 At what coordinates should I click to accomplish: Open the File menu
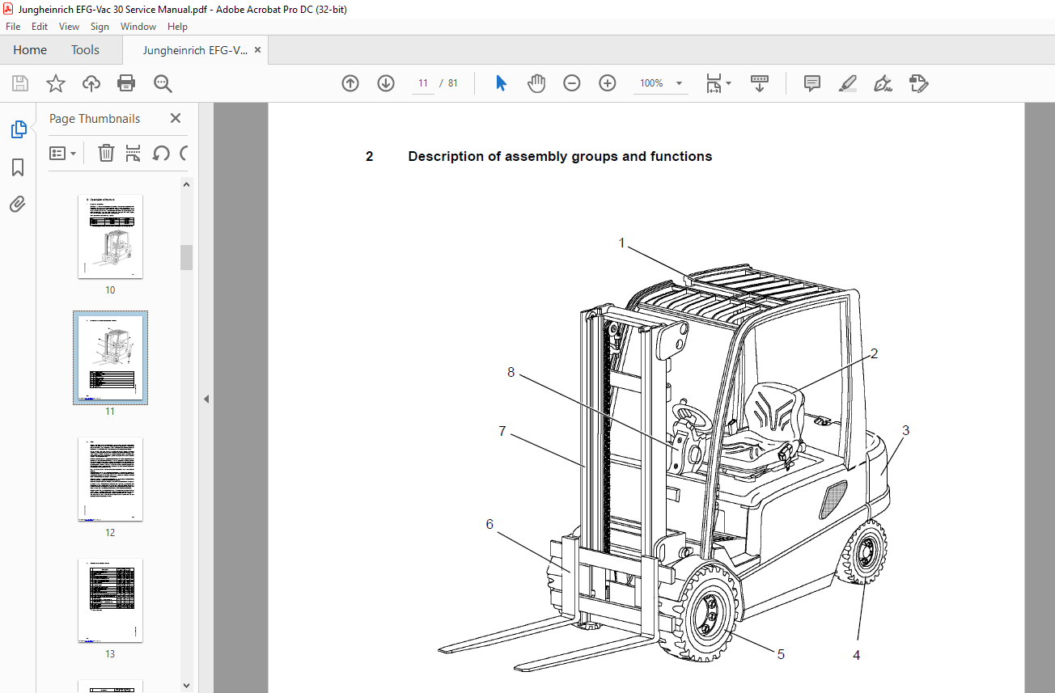pos(13,27)
